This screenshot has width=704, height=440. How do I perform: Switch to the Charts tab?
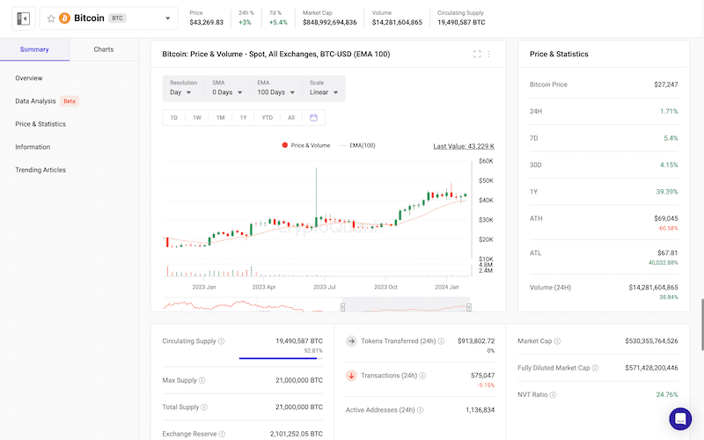104,49
